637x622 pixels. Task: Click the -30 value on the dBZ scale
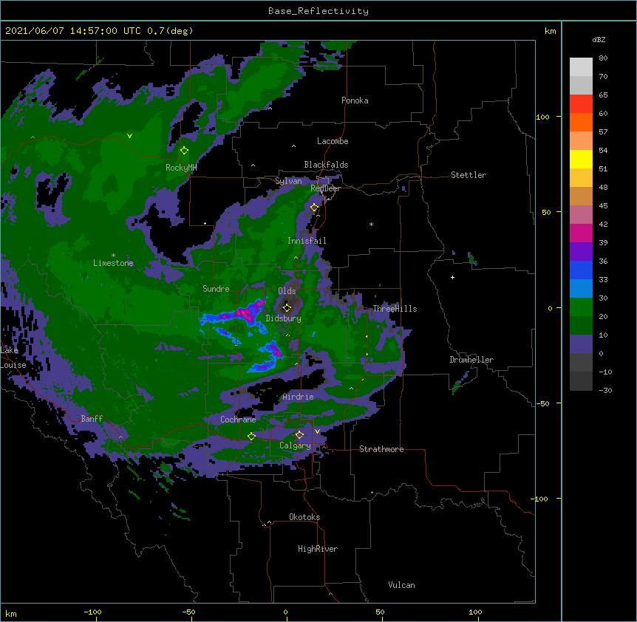(605, 390)
